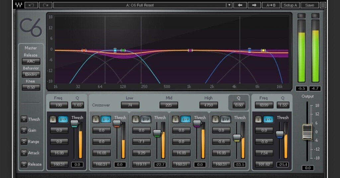340x178 pixels.
Task: Click the purple threshold slider handle
Action: (197, 124)
